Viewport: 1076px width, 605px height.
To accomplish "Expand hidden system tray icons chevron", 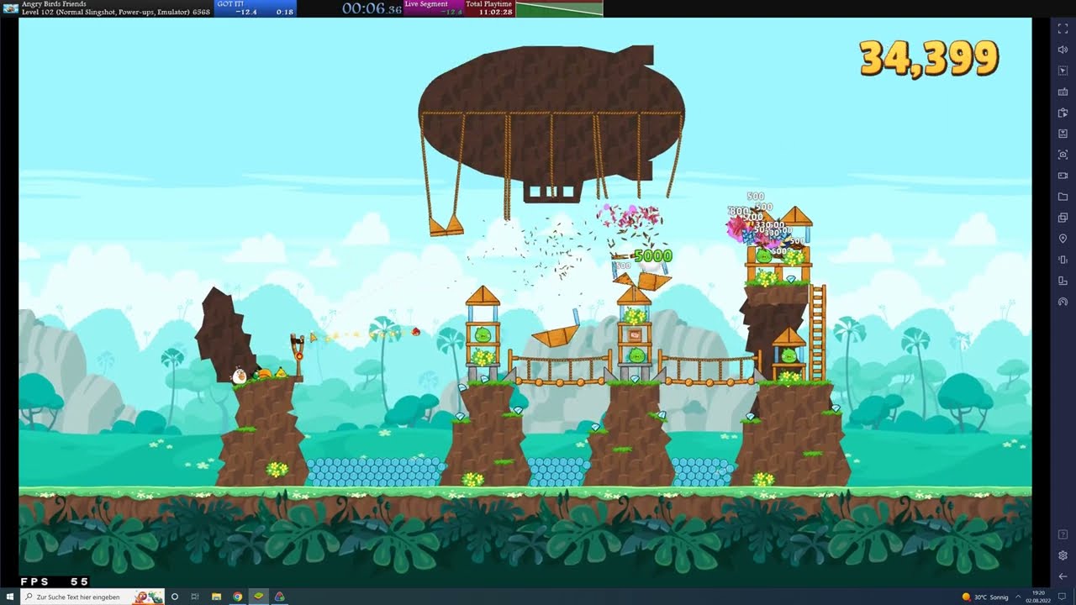I will 1018,597.
